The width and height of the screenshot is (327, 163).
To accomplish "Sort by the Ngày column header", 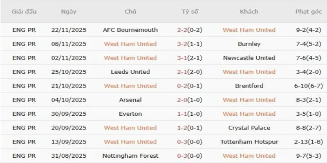I will (69, 12).
